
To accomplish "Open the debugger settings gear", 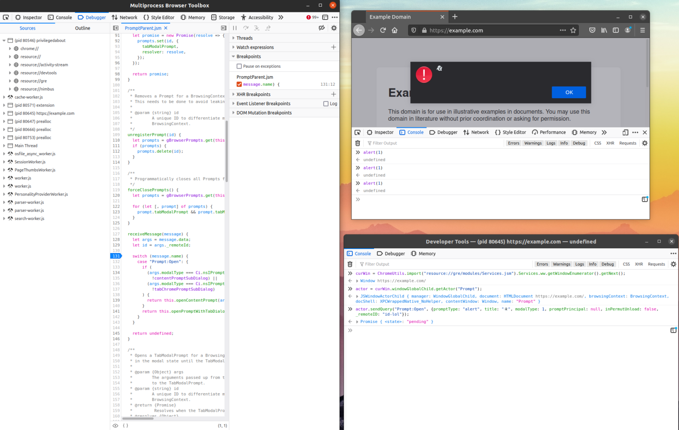I will pos(334,27).
